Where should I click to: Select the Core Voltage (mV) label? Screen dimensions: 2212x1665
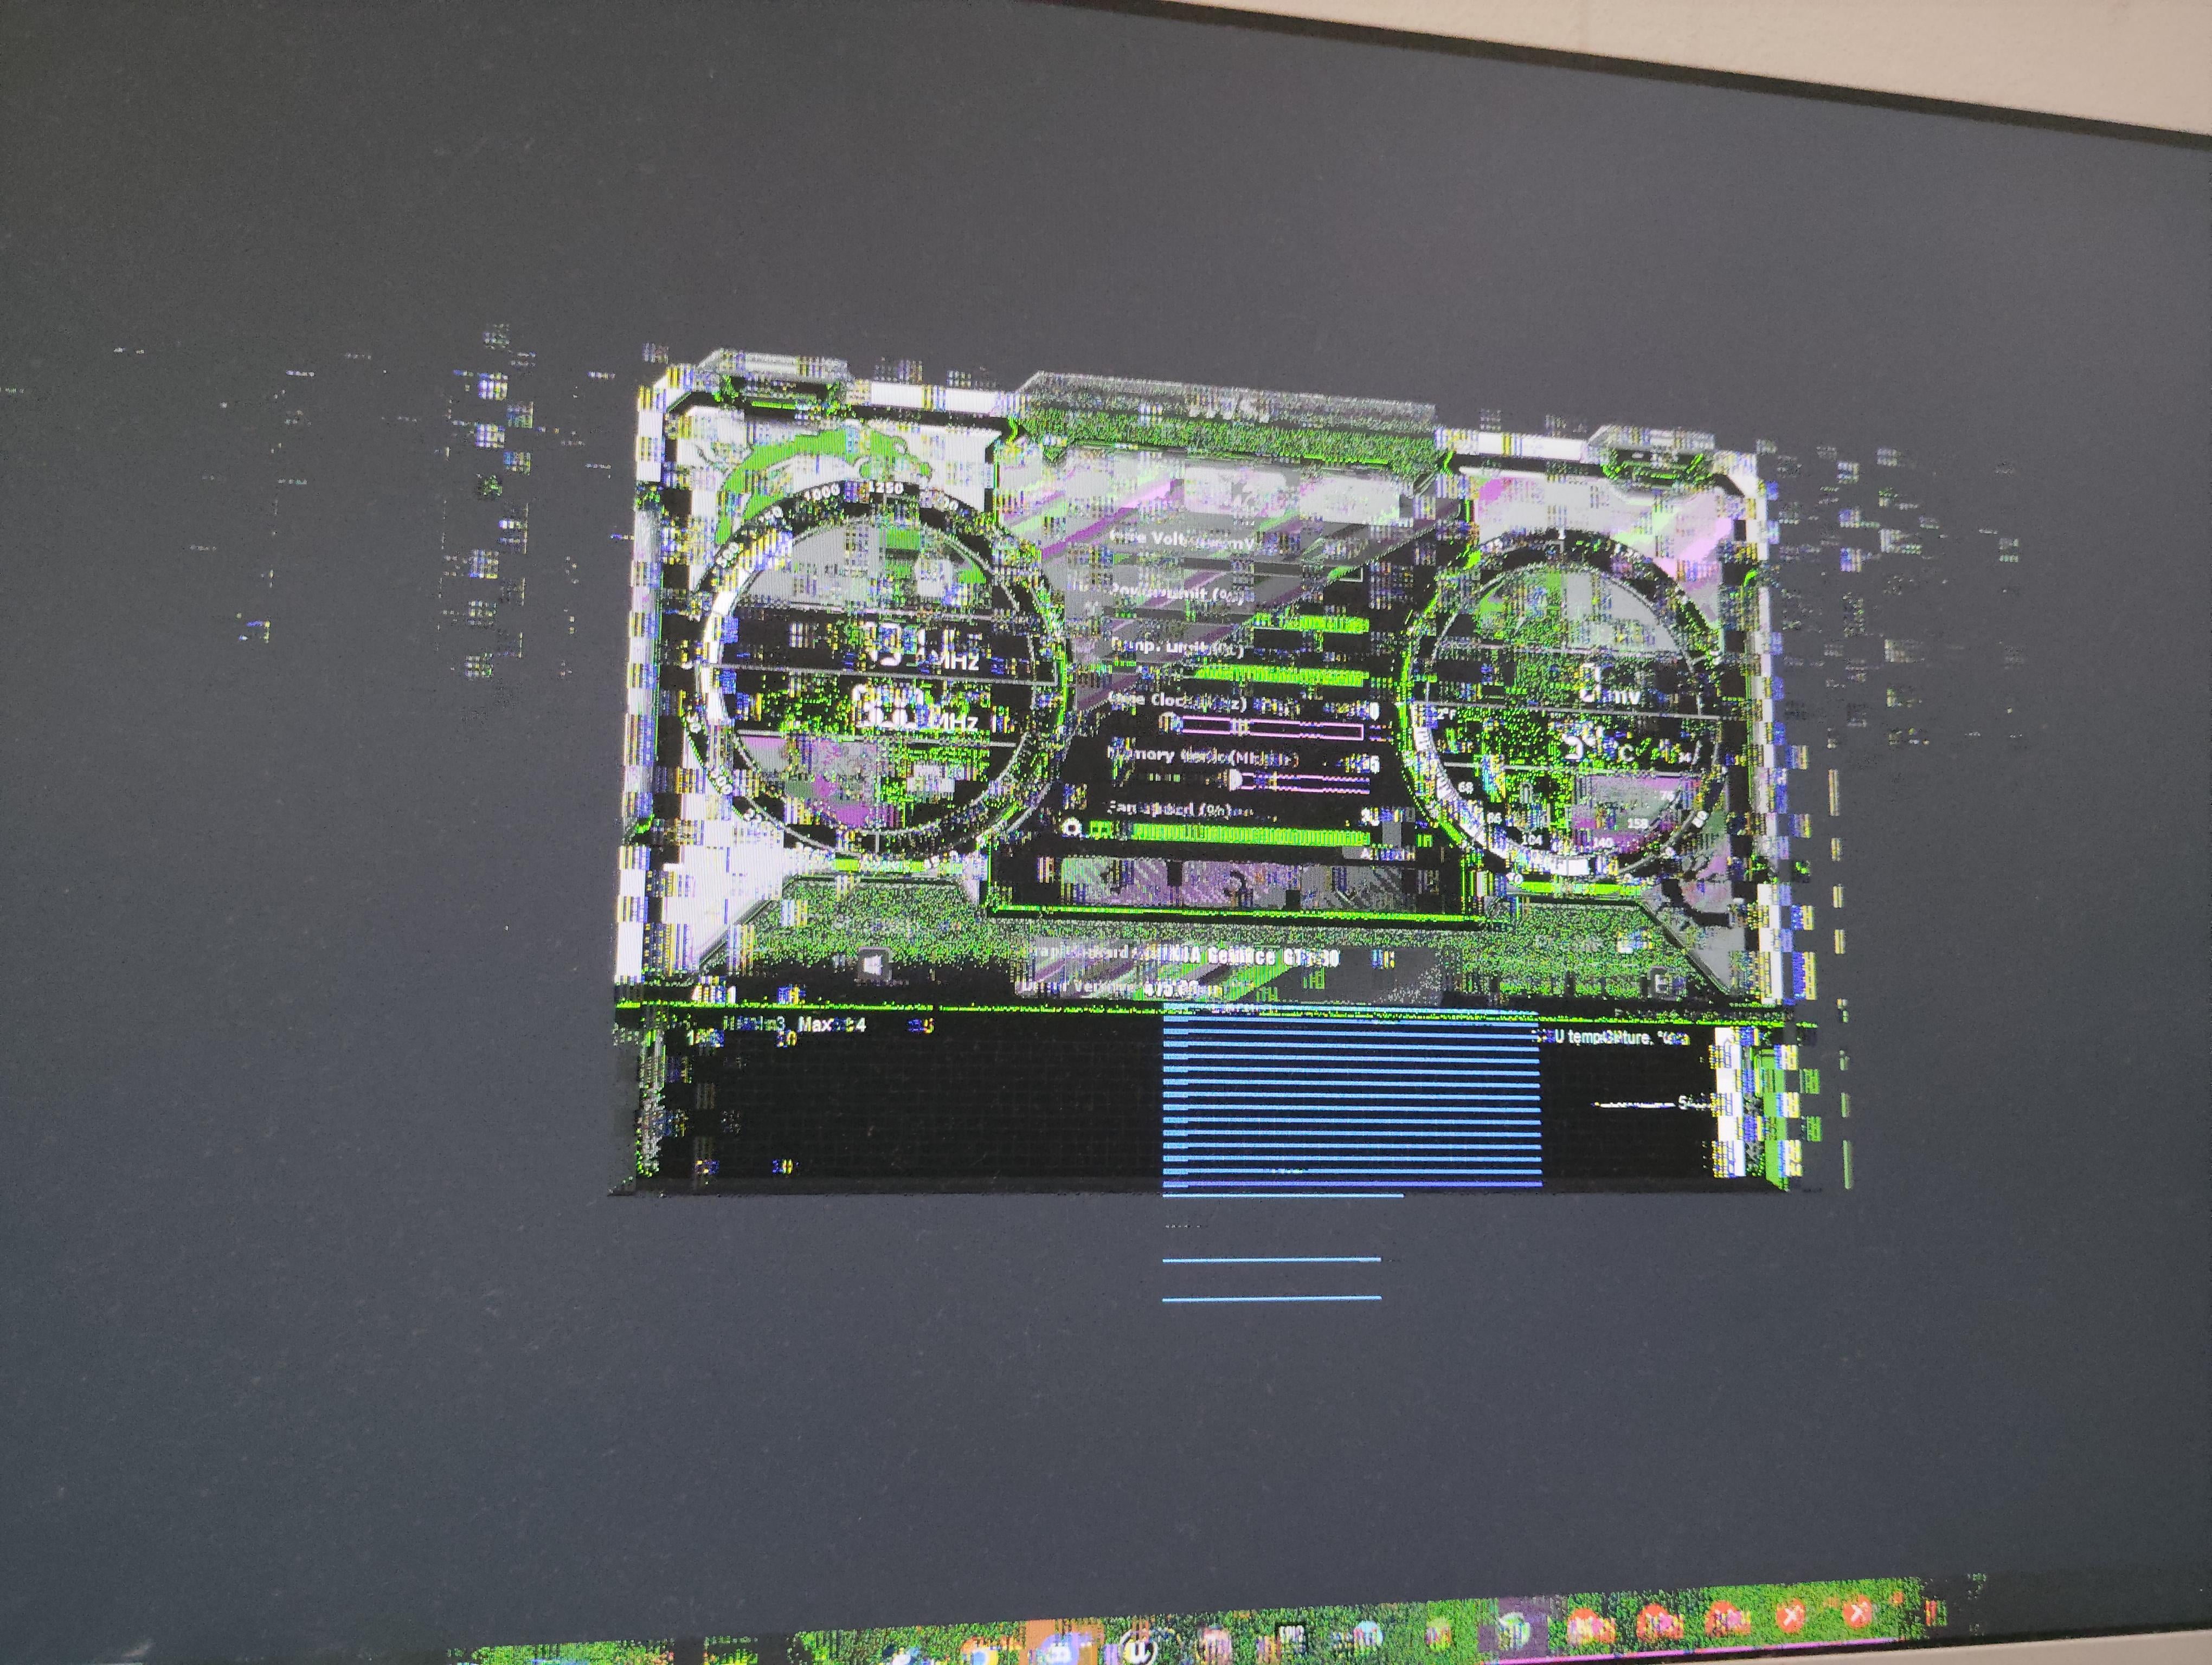(x=1183, y=540)
